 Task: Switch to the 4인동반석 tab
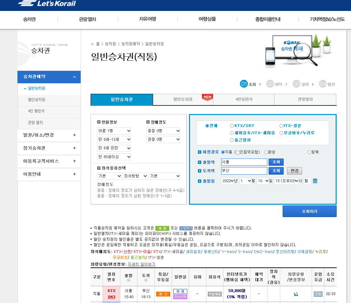pos(244,99)
